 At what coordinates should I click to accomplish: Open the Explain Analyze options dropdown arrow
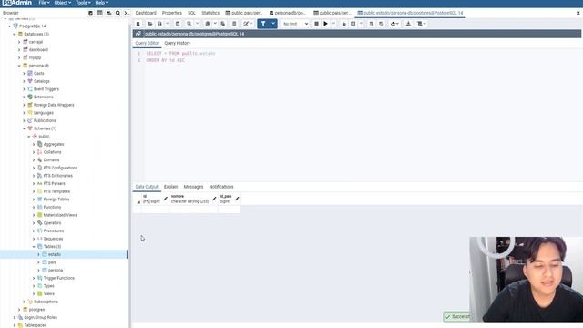pyautogui.click(x=361, y=24)
